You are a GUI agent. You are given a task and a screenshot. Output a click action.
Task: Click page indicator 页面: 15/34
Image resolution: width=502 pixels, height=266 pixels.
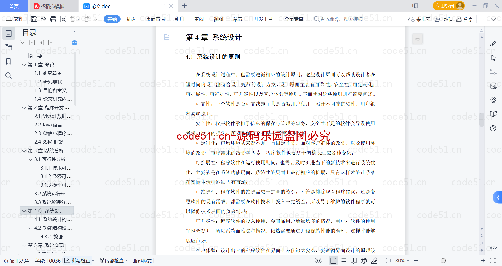point(16,261)
